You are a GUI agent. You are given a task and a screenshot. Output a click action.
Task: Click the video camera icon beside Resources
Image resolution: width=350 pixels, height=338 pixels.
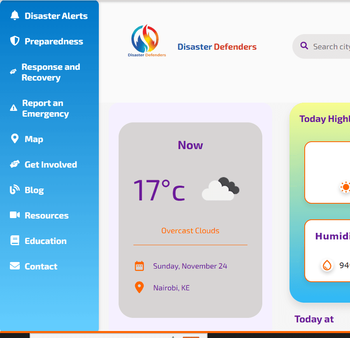(x=15, y=215)
